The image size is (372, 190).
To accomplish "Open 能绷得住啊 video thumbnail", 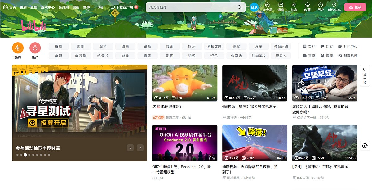I will tap(185, 83).
